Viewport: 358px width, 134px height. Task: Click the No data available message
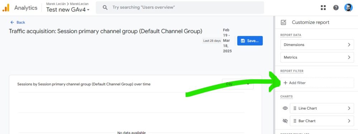[x=131, y=133]
